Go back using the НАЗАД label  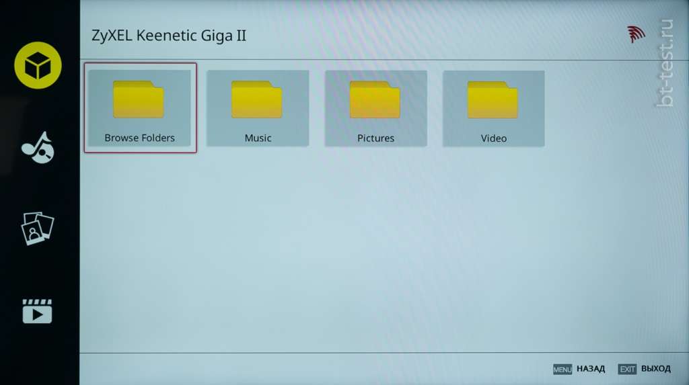point(590,369)
